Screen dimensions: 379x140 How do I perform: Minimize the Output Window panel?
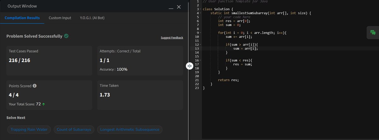(x=171, y=8)
